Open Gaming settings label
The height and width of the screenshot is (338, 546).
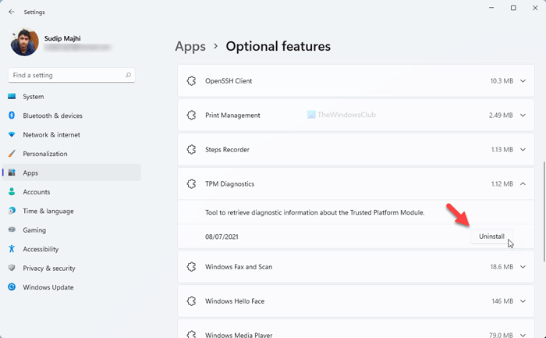tap(34, 230)
